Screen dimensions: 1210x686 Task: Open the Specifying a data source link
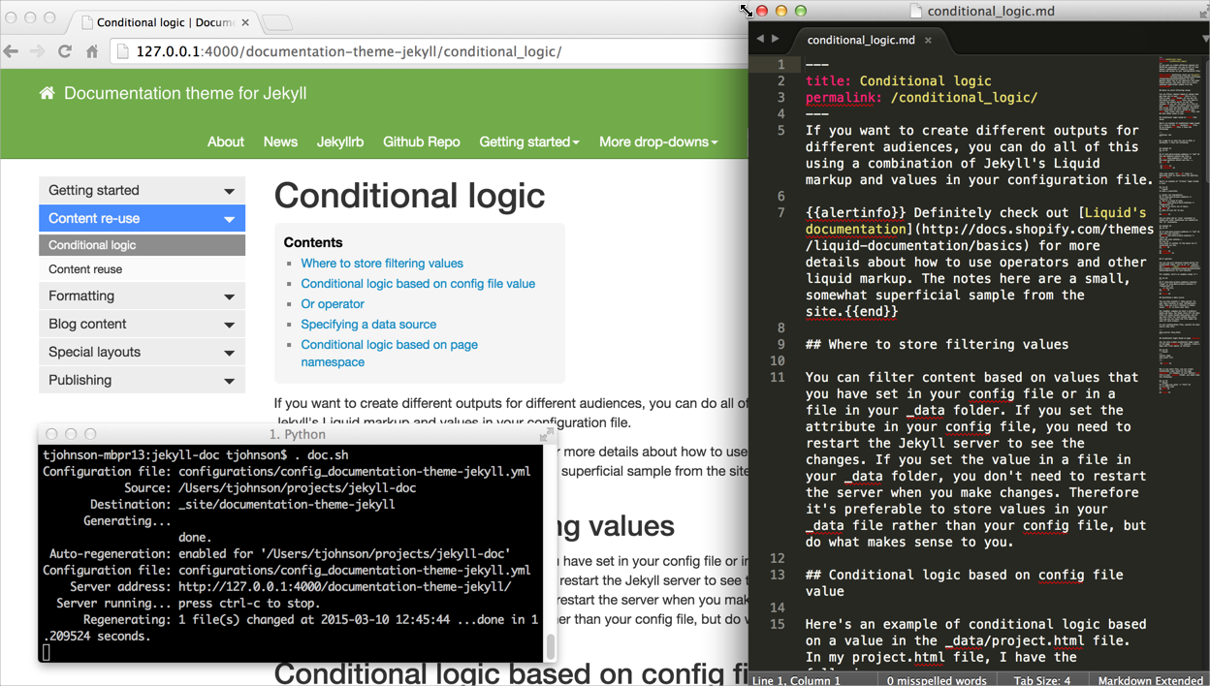(368, 325)
